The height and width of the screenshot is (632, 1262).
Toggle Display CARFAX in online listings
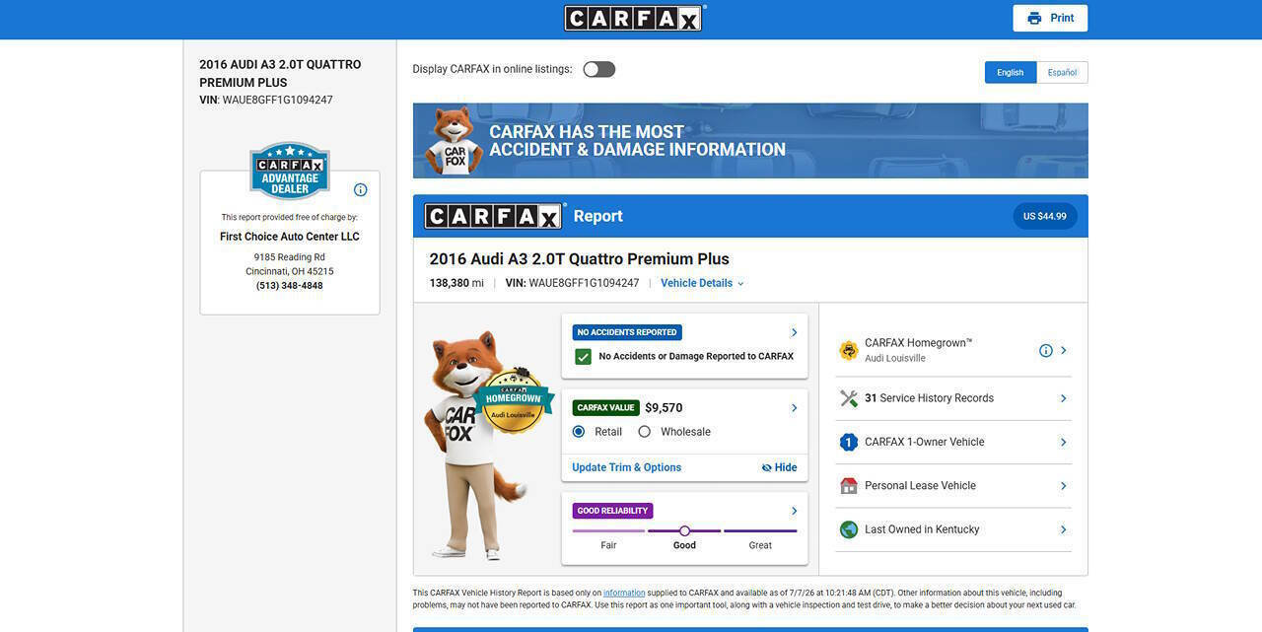click(x=598, y=69)
